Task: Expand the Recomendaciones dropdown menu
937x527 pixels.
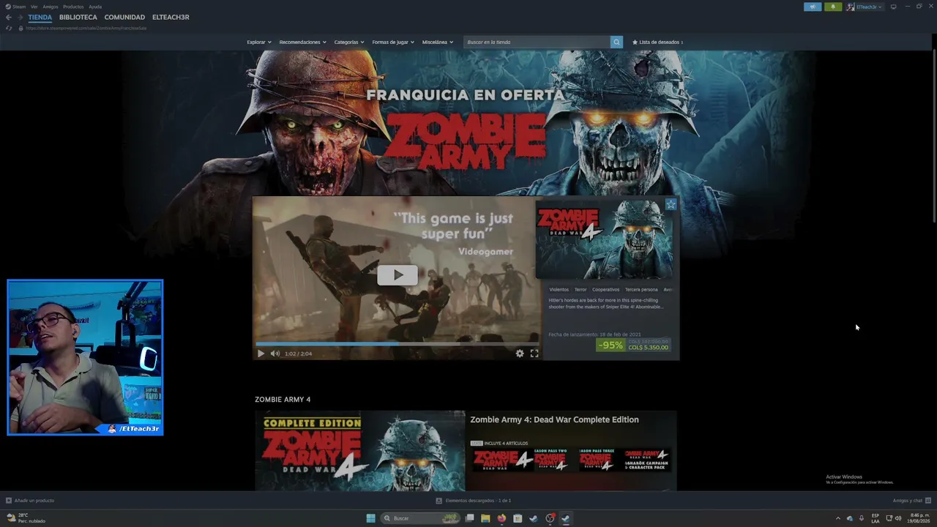Action: pos(302,42)
